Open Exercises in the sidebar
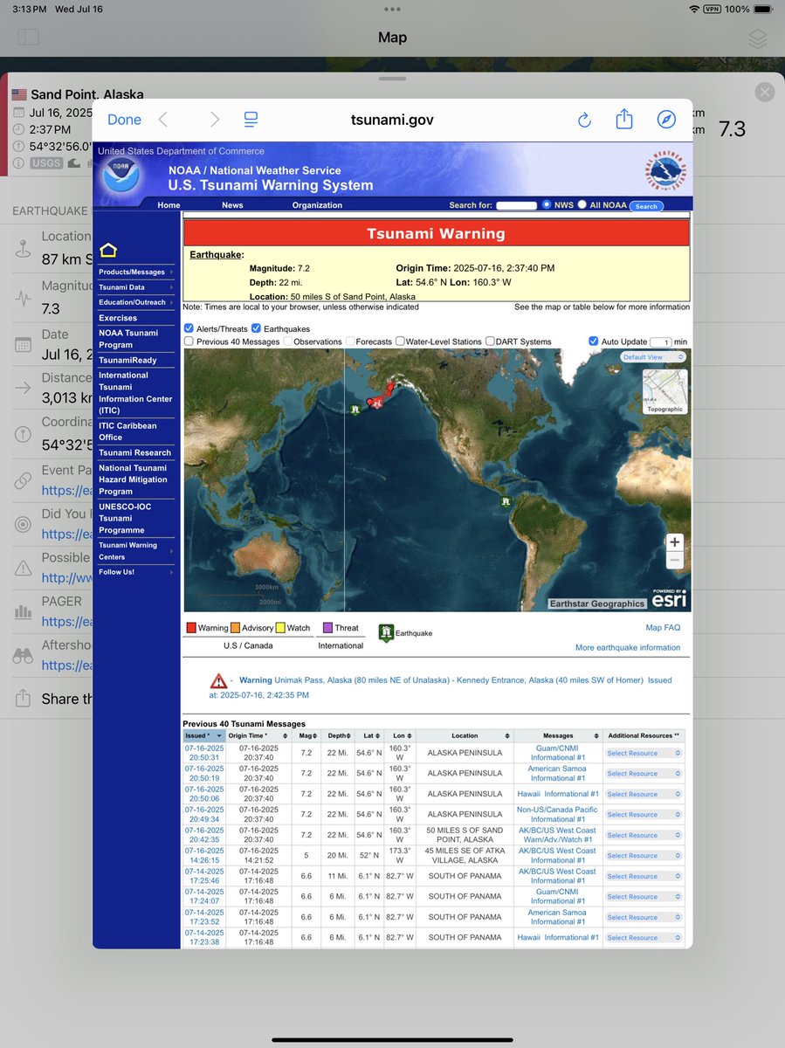 [x=118, y=318]
